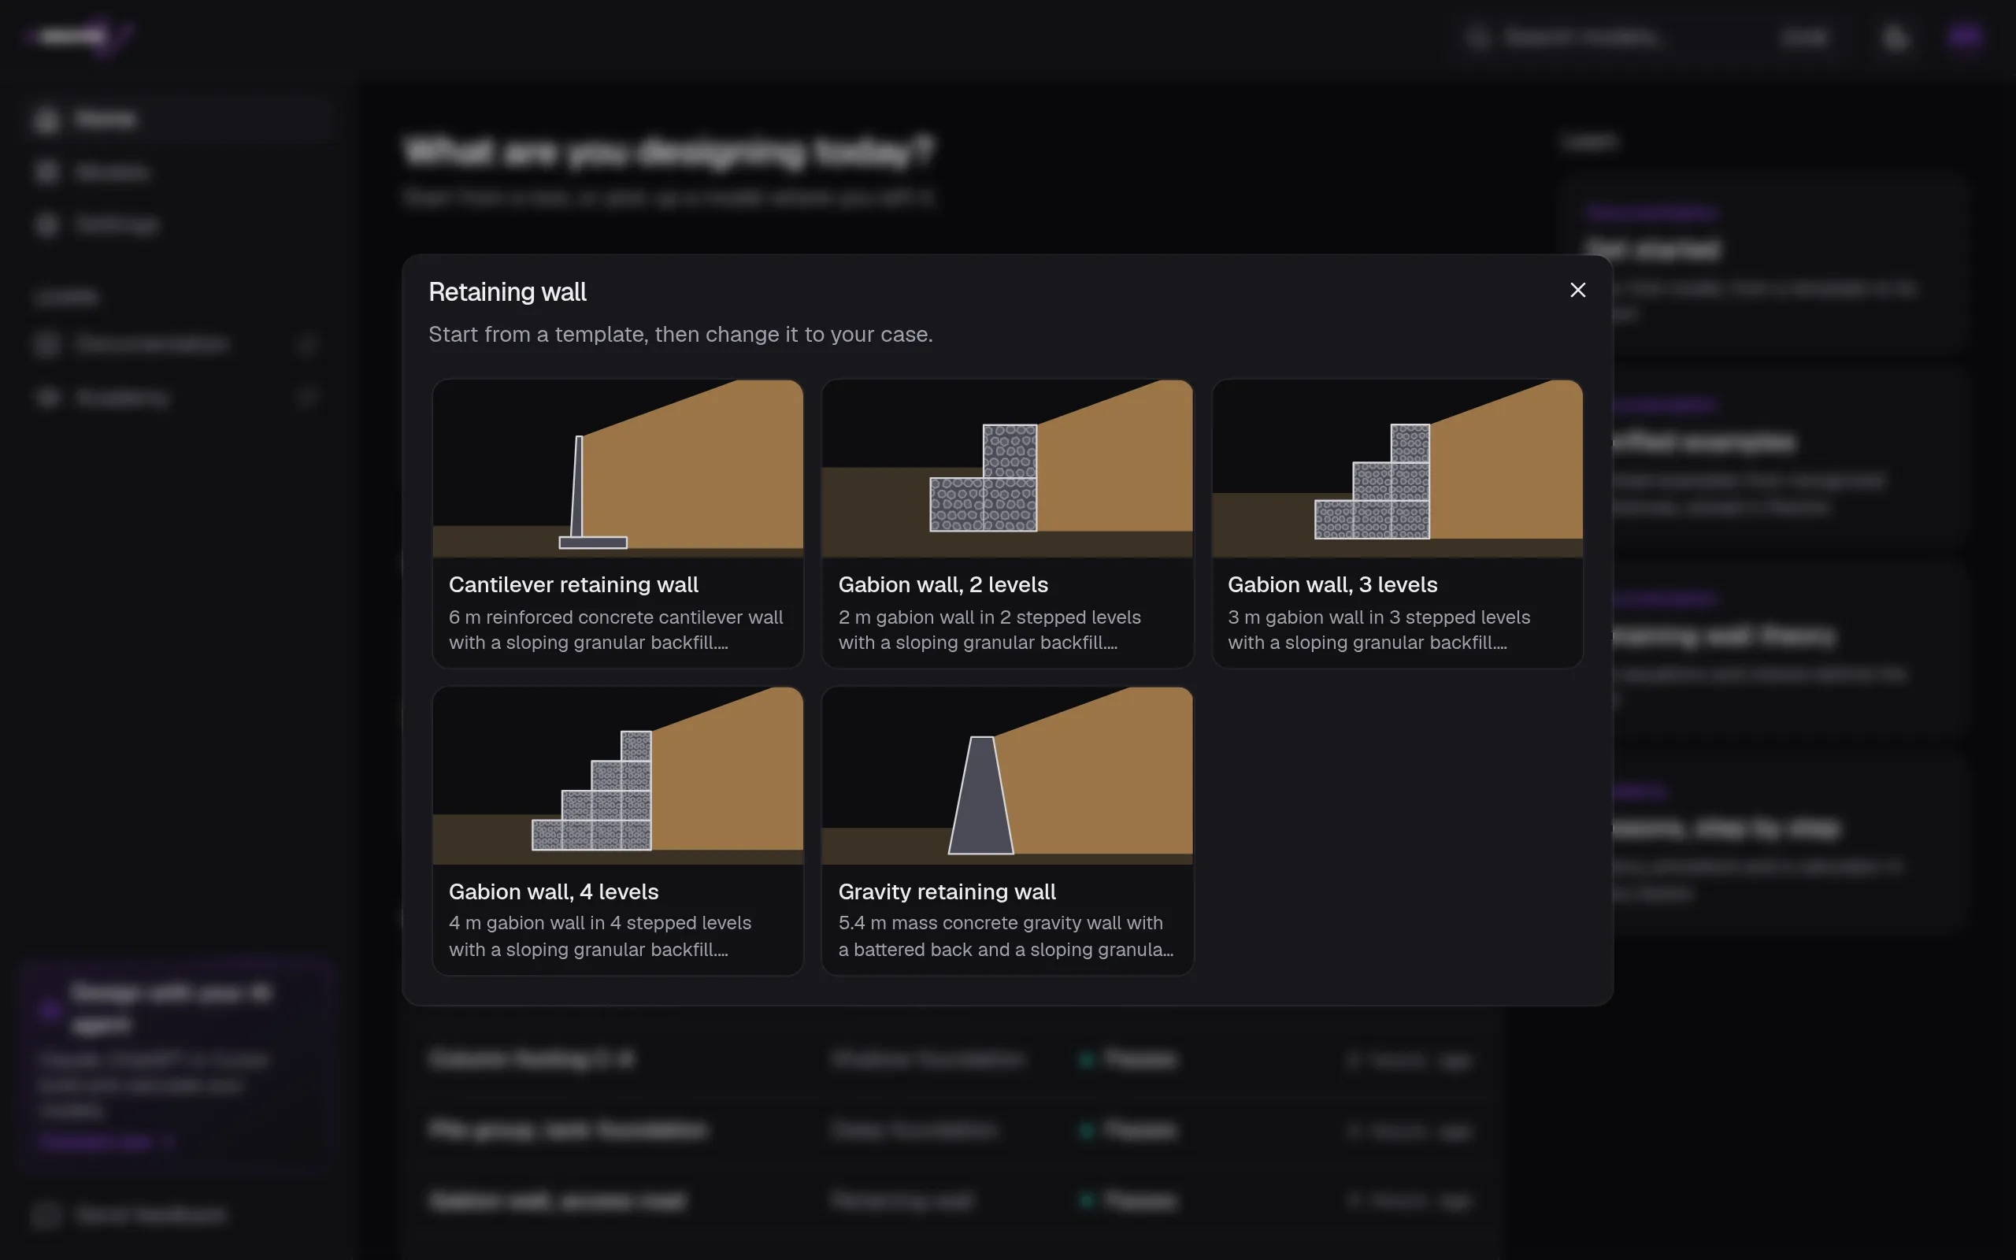Viewport: 2016px width, 1260px height.
Task: Click the "Gabion wall, 4 levels" title
Action: (x=553, y=891)
